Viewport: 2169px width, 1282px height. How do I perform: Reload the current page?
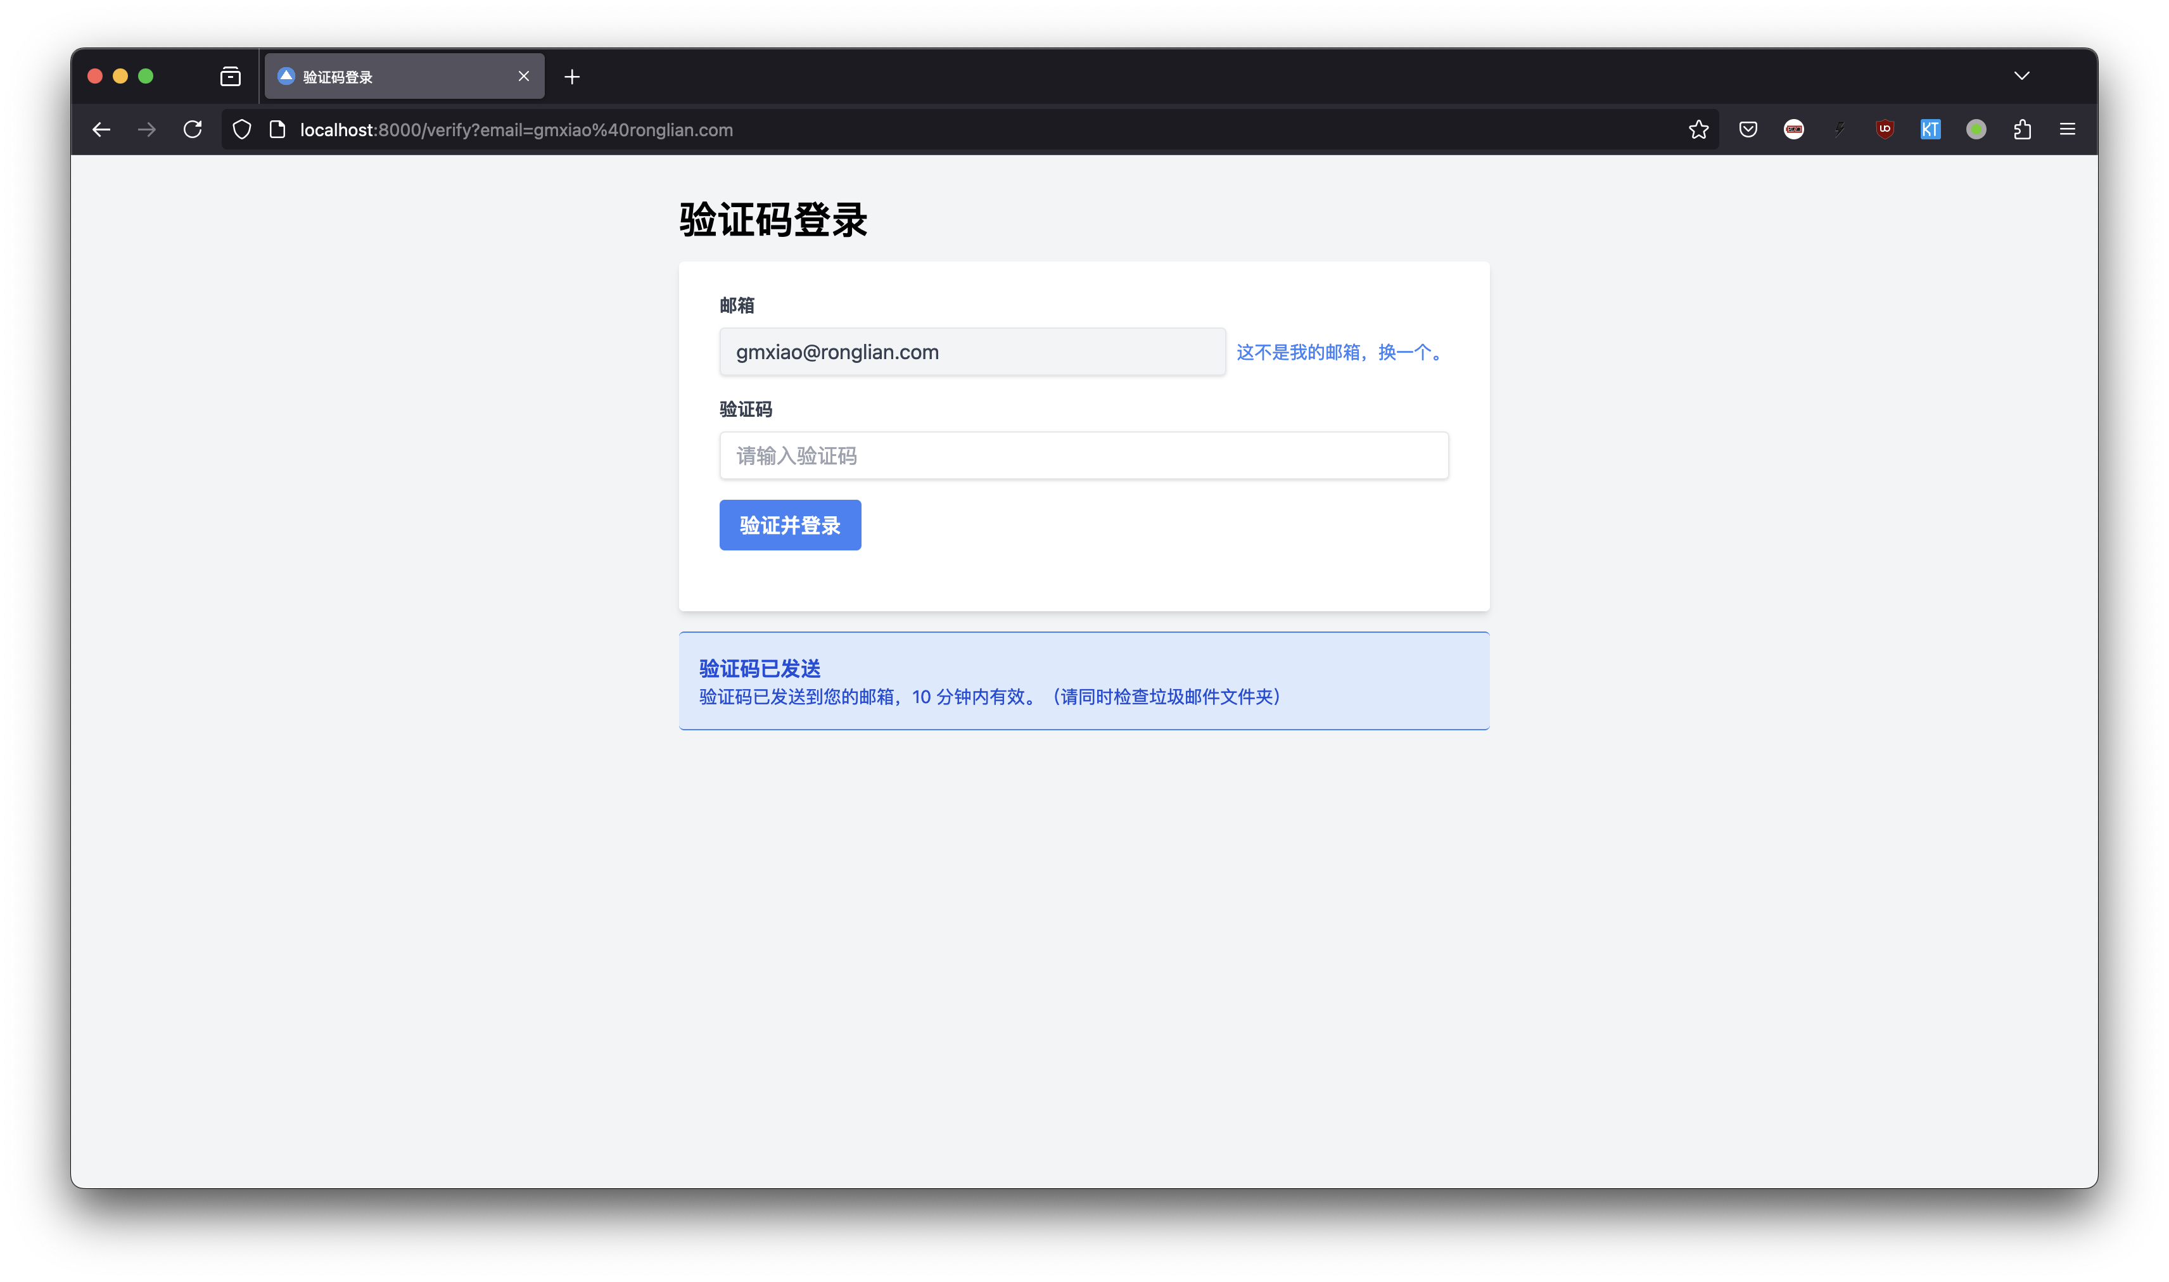(193, 130)
